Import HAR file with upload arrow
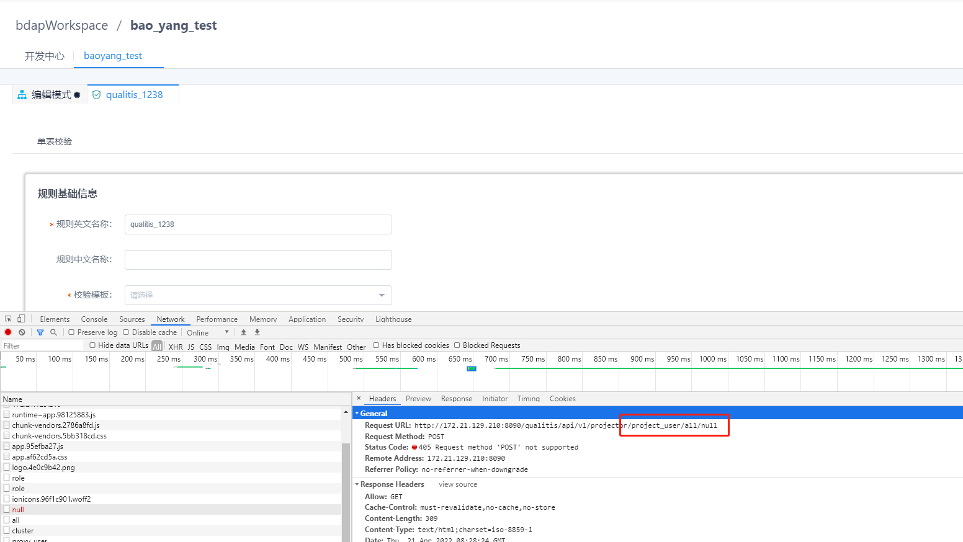 click(244, 332)
